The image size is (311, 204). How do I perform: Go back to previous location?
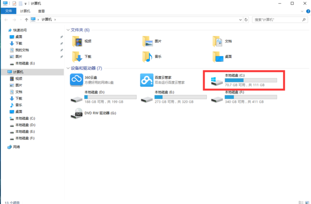tap(6, 20)
